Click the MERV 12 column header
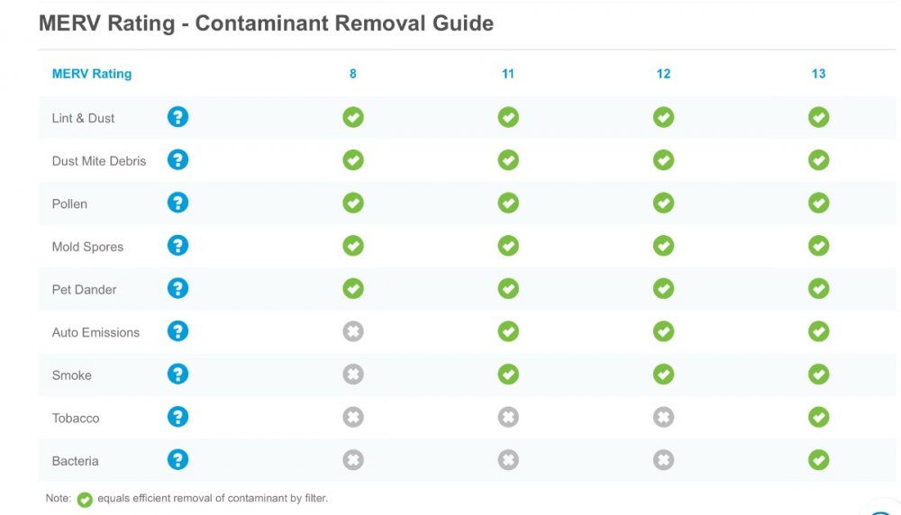The width and height of the screenshot is (901, 515). pyautogui.click(x=663, y=74)
